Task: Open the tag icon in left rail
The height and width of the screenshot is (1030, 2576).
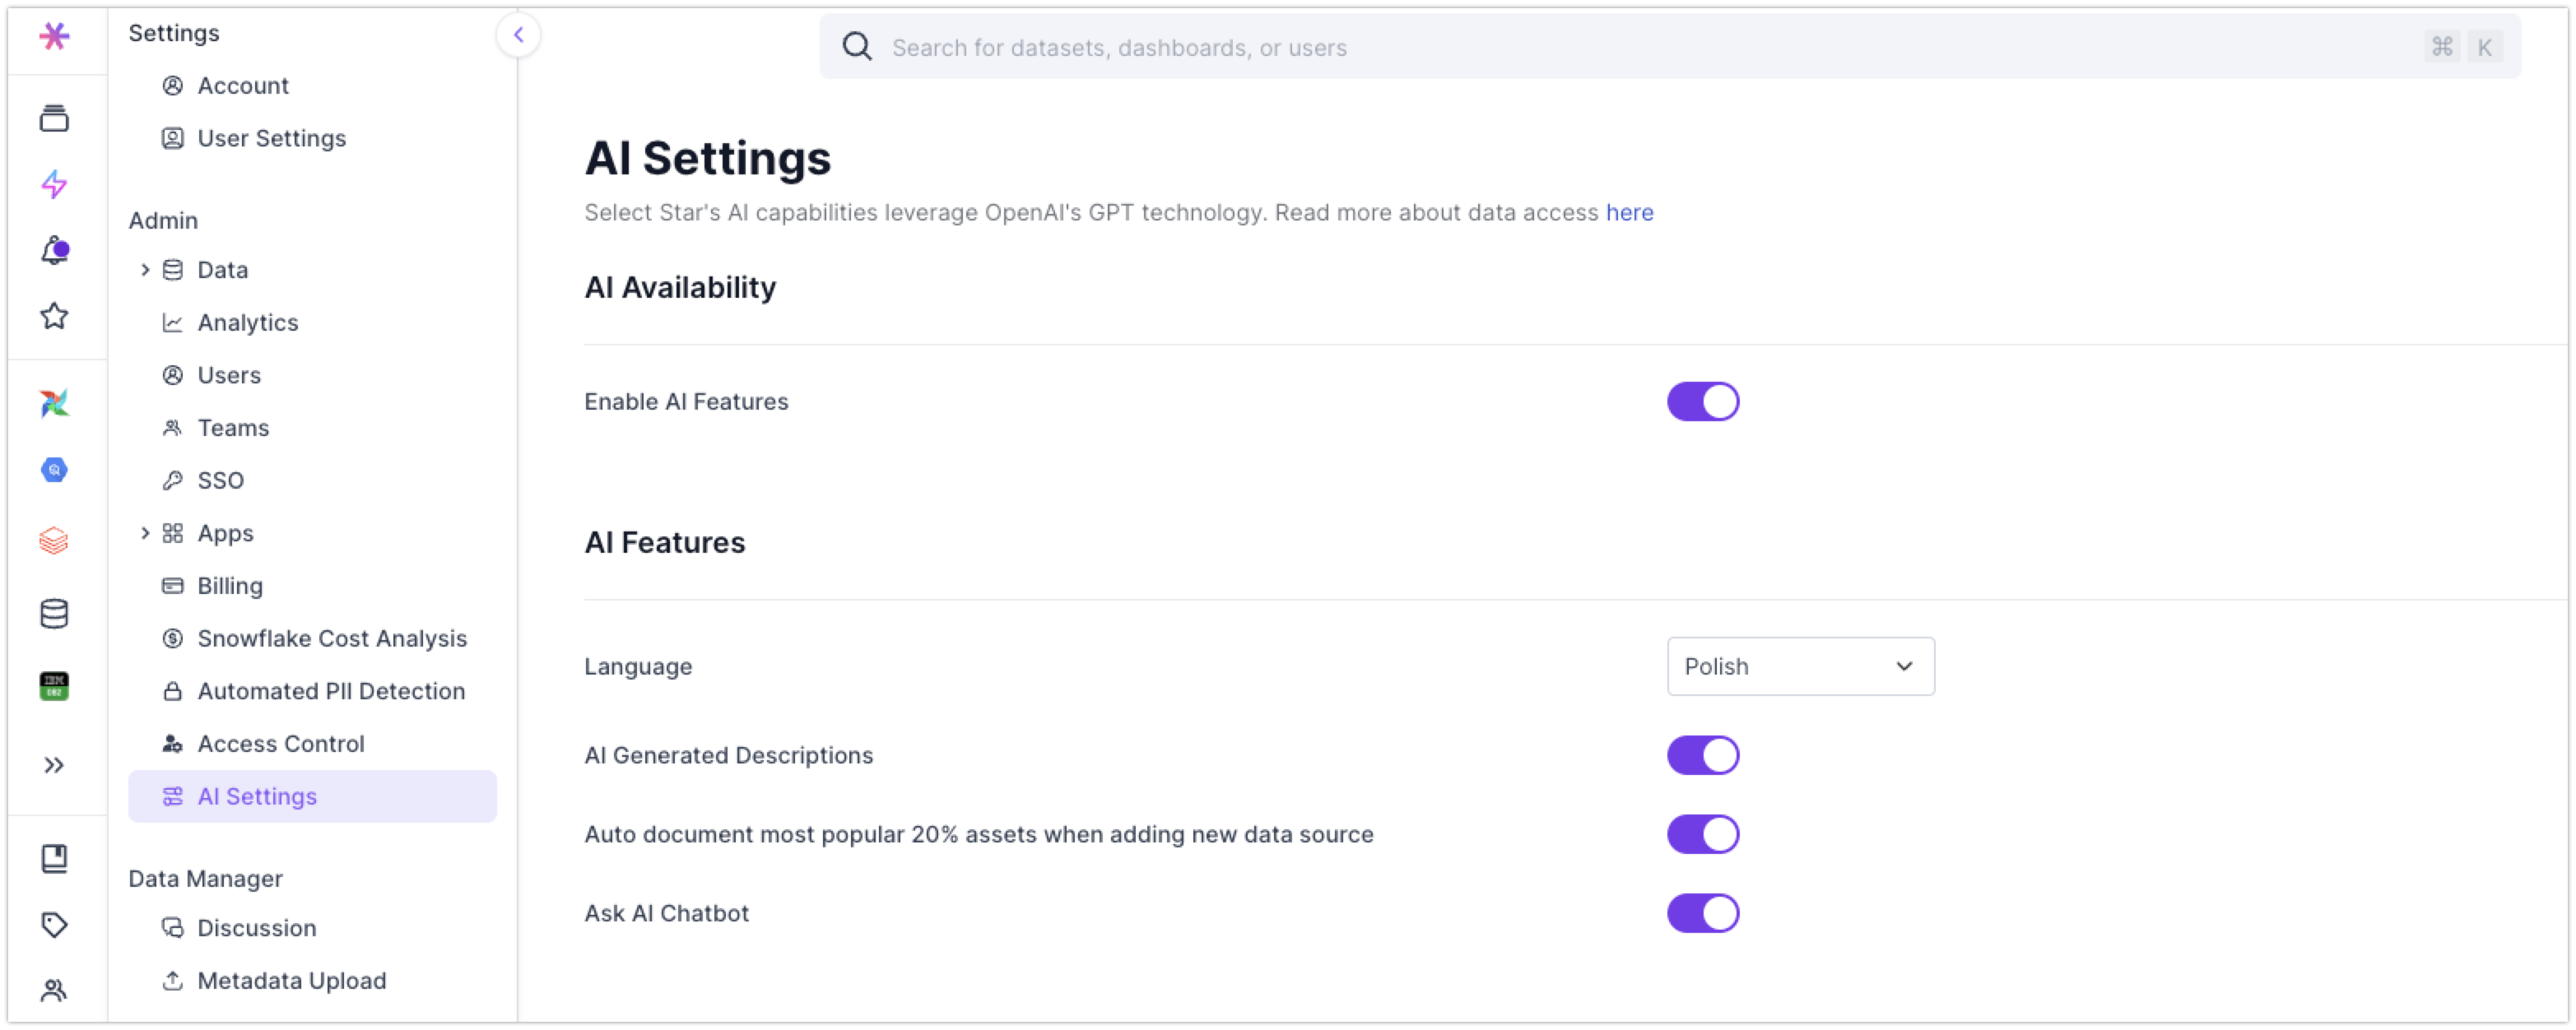Action: click(x=54, y=924)
